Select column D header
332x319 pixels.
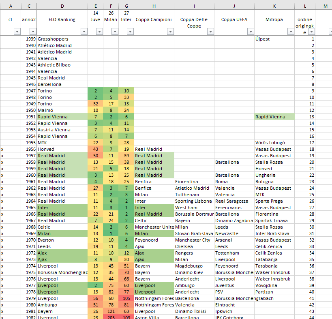tap(62, 6)
